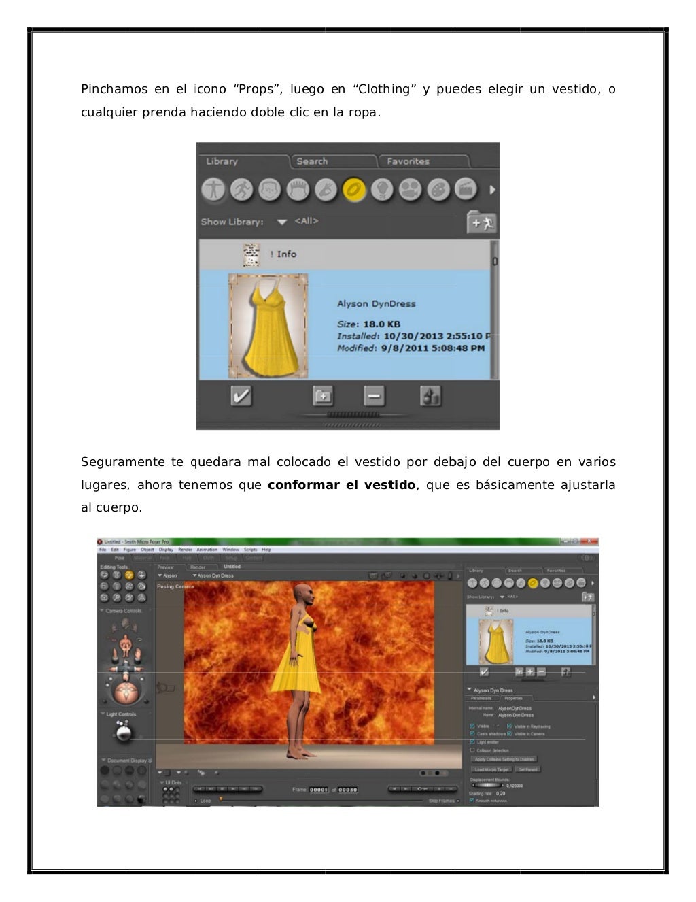
Task: Click yellow Props ring icon in enlarged Library panel
Action: coord(354,190)
